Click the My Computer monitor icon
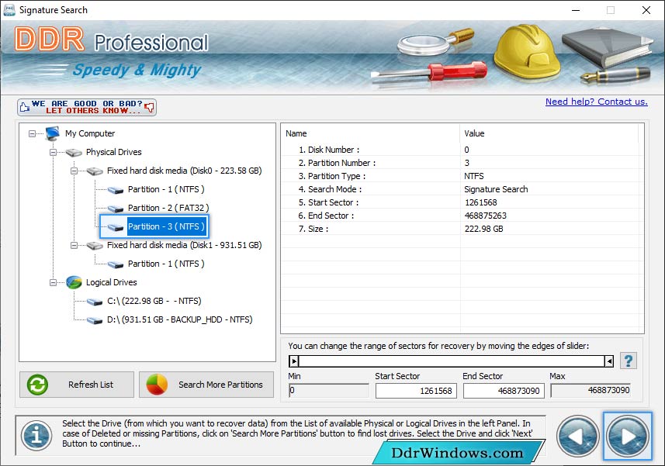The width and height of the screenshot is (665, 466). click(53, 133)
